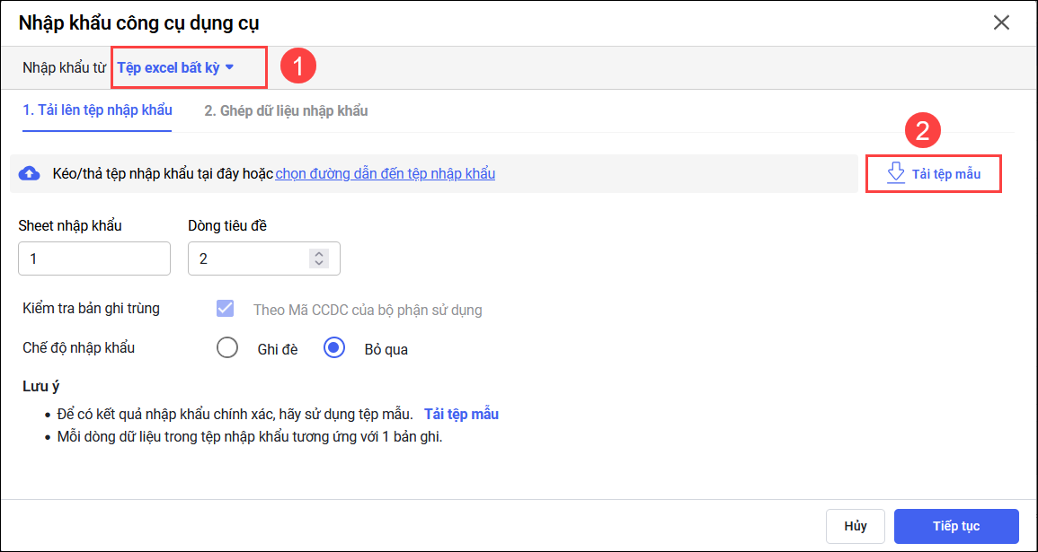Click the chọn đường dẫn đến tệp nhập khẩu link
Viewport: 1038px width, 552px height.
[x=385, y=174]
